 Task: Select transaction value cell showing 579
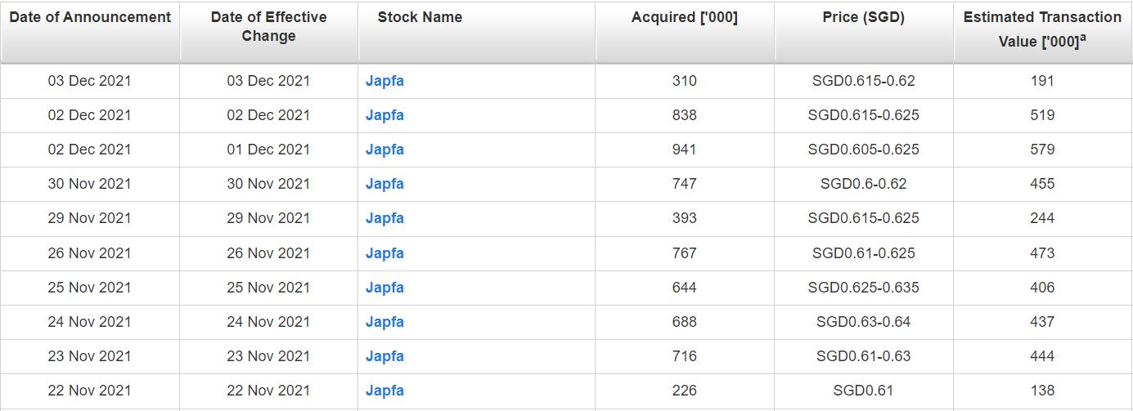[1042, 150]
